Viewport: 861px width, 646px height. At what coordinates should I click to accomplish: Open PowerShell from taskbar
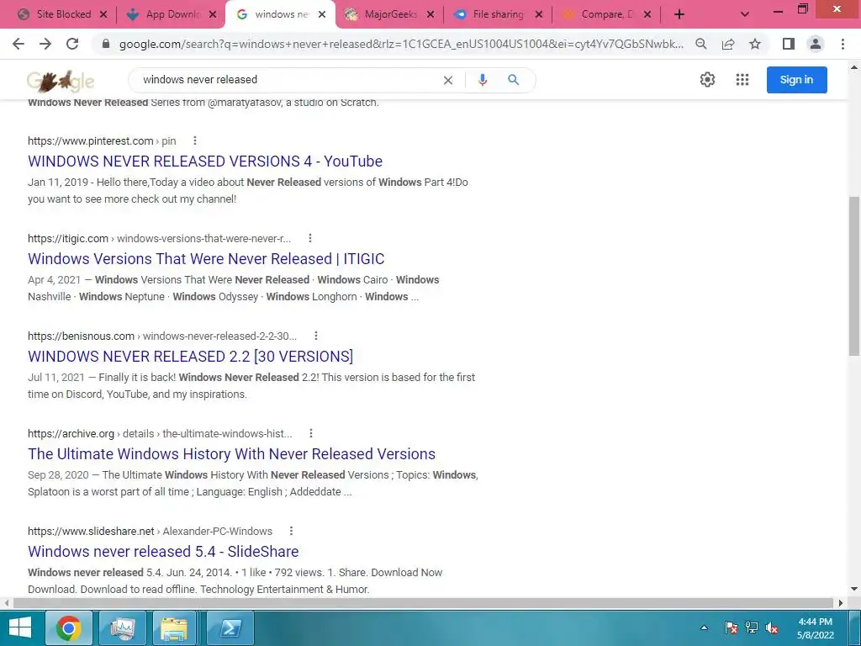pyautogui.click(x=230, y=627)
